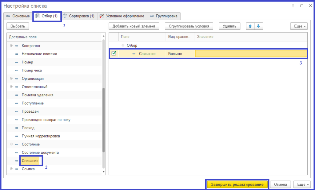The width and height of the screenshot is (315, 190).
Task: Expand the Контрагент field node
Action: pyautogui.click(x=11, y=46)
